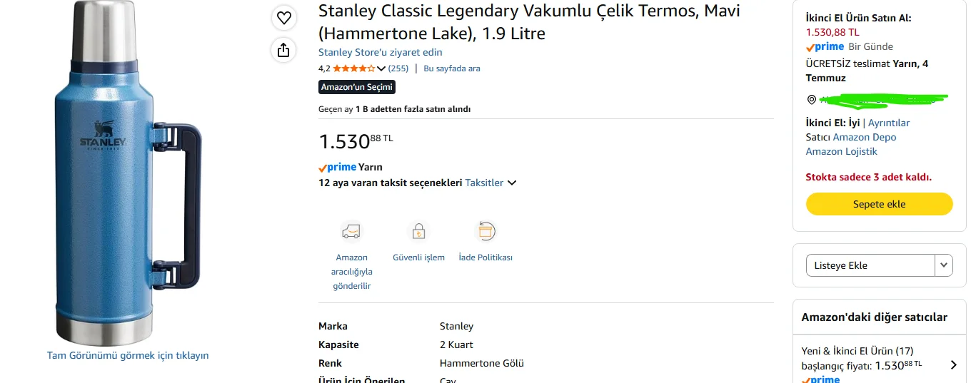Click the İade Politikası return icon
971x383 pixels.
click(x=485, y=231)
